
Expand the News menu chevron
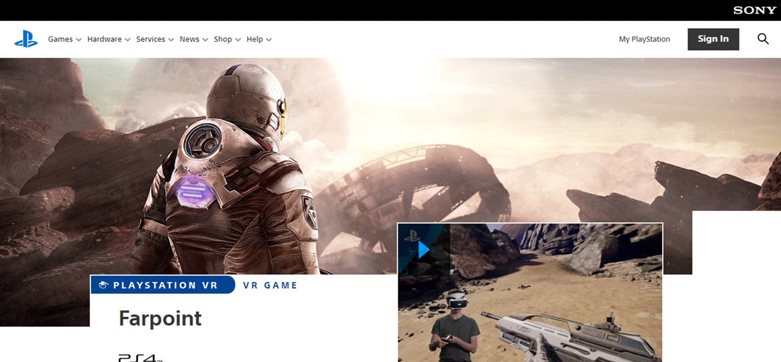[205, 40]
